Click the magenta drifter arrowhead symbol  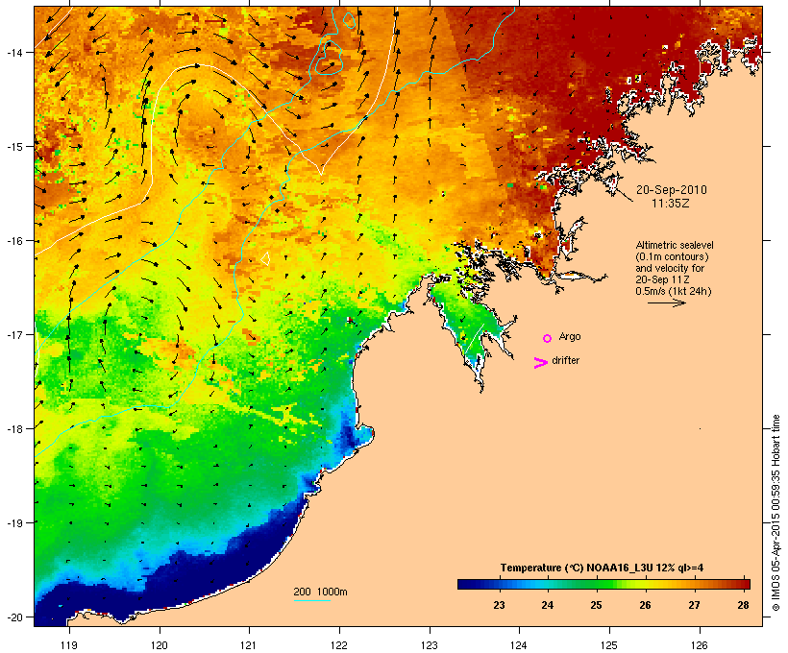541,363
